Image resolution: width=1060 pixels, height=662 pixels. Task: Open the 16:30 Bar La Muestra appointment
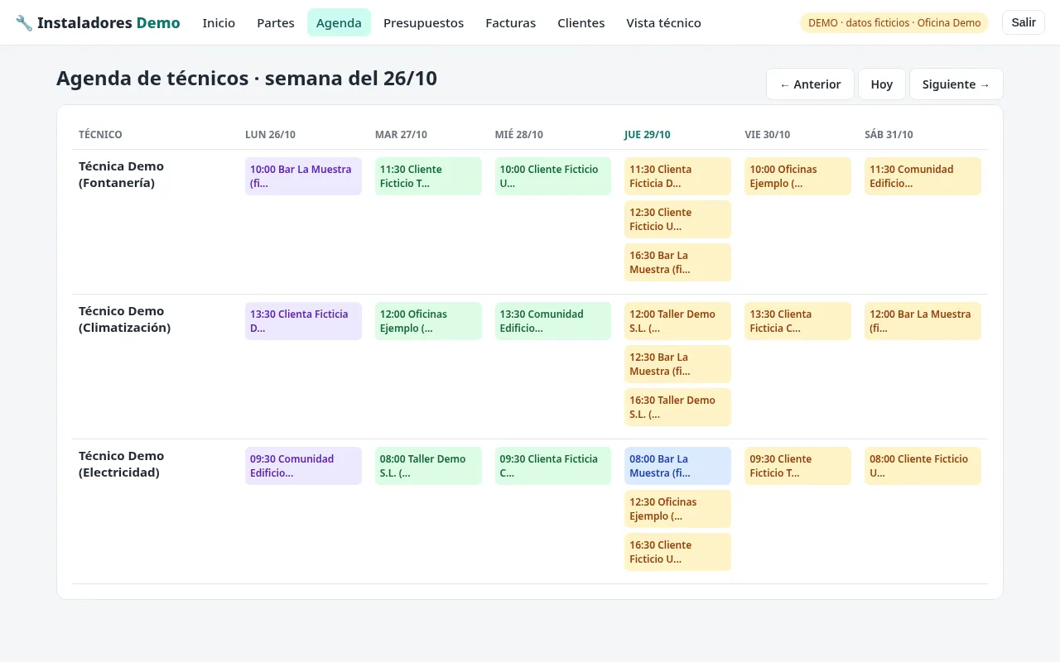[677, 262]
